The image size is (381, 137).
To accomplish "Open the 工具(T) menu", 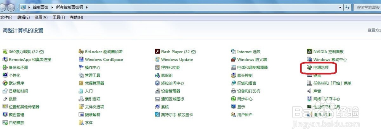I will [x=59, y=17].
